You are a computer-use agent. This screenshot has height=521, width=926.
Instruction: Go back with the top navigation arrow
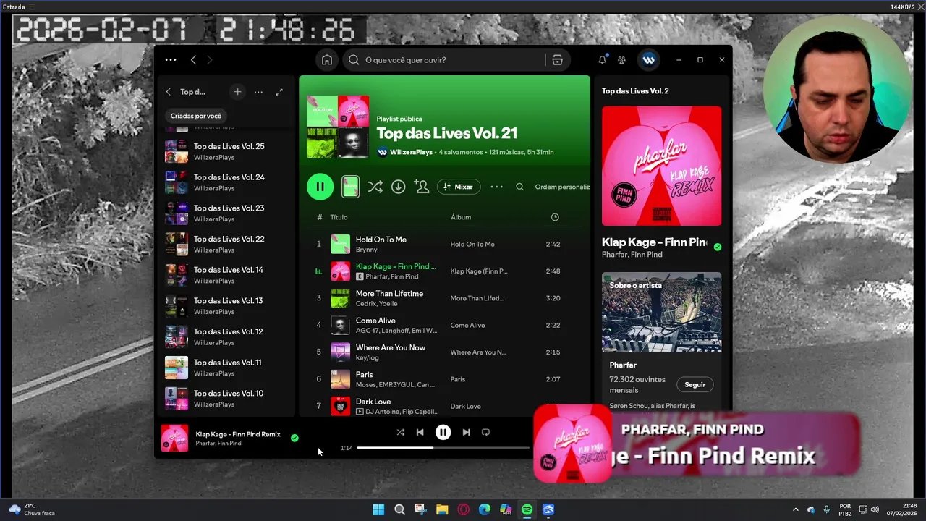193,60
